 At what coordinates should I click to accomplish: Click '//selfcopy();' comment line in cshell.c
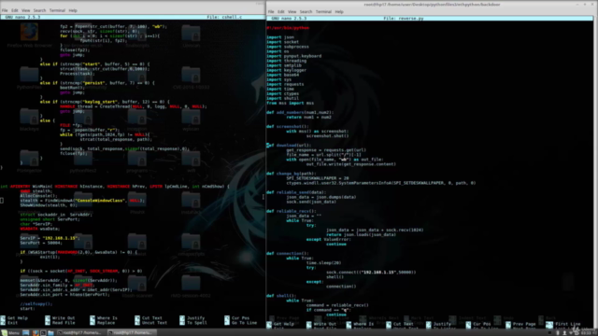coord(36,304)
